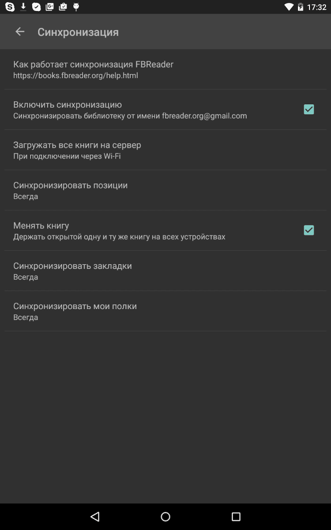Open the books.fbreader.org help link
331x530 pixels.
[x=75, y=76]
